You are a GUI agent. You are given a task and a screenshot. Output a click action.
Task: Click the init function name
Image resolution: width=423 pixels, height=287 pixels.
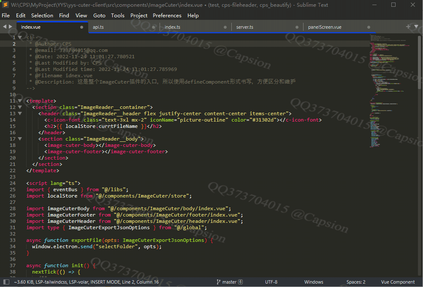pyautogui.click(x=77, y=265)
